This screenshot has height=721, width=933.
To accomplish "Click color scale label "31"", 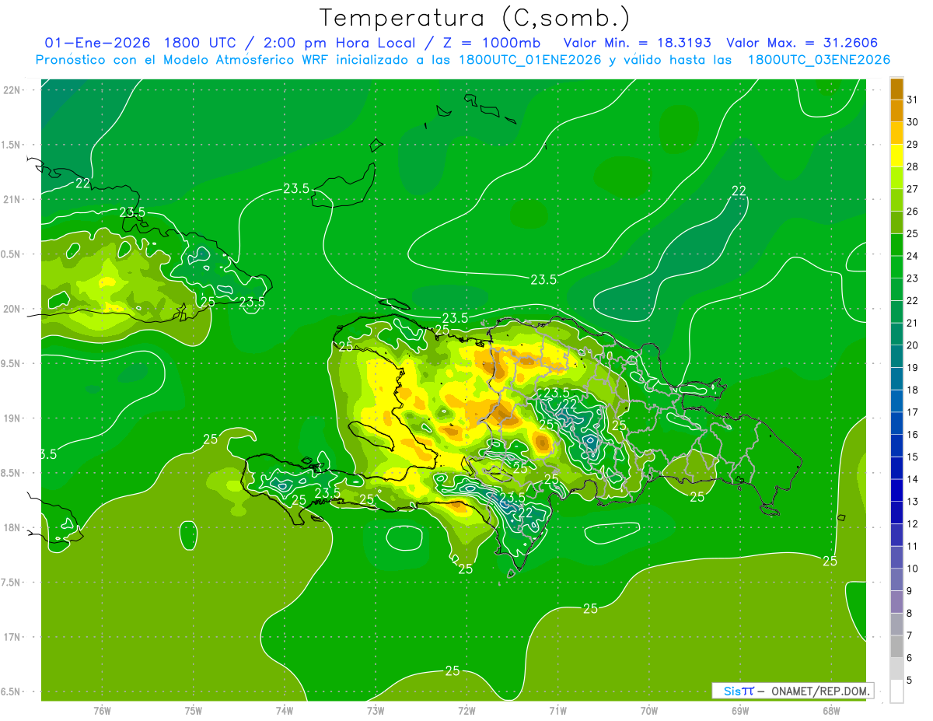I will point(912,100).
